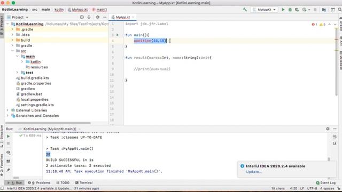Image resolution: width=342 pixels, height=192 pixels.
Task: Open the TODO tool window
Action: [63, 182]
